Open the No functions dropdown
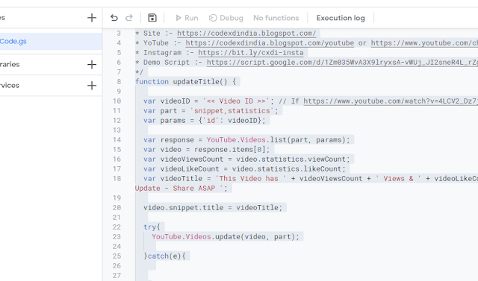Image resolution: width=478 pixels, height=281 pixels. tap(276, 18)
